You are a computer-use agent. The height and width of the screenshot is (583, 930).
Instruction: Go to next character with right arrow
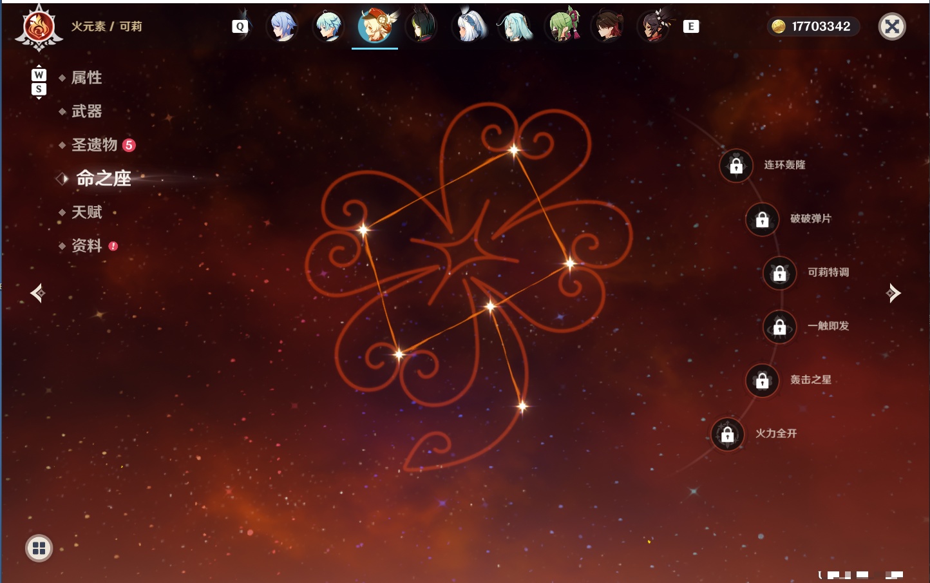click(x=893, y=293)
